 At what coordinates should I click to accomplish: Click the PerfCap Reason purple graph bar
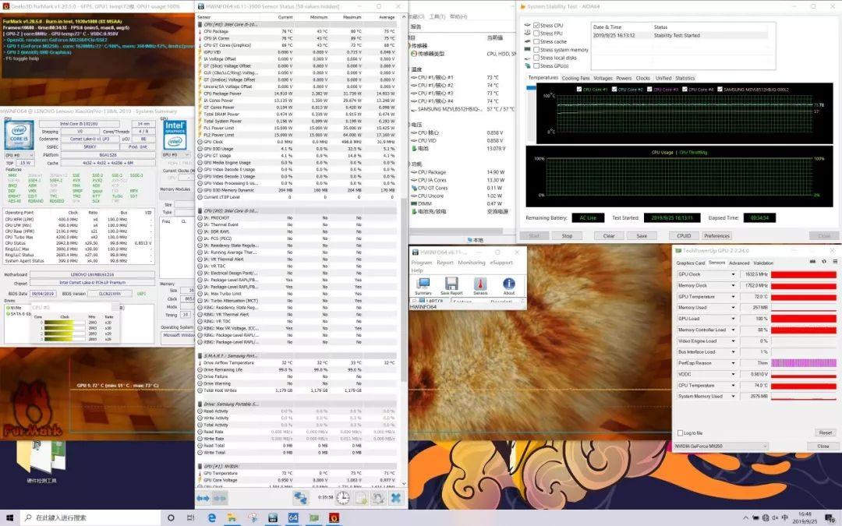(803, 363)
